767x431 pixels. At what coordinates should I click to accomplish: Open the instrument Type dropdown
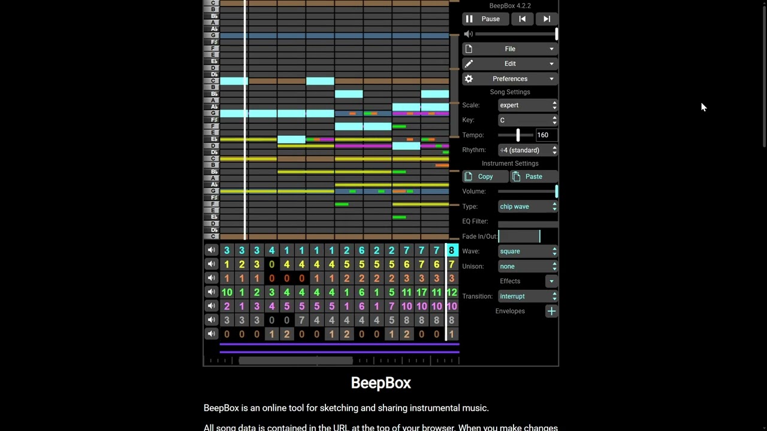click(x=528, y=207)
